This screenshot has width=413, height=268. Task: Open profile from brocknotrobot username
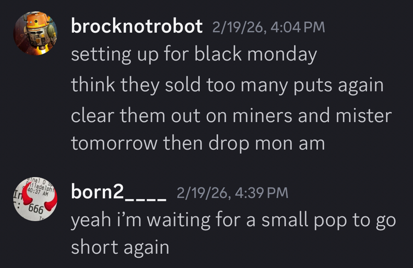pos(137,26)
